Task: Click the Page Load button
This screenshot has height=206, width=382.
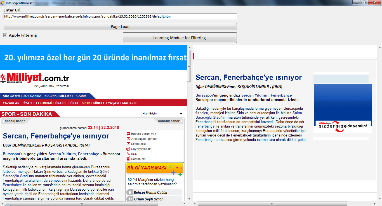Action: (120, 27)
